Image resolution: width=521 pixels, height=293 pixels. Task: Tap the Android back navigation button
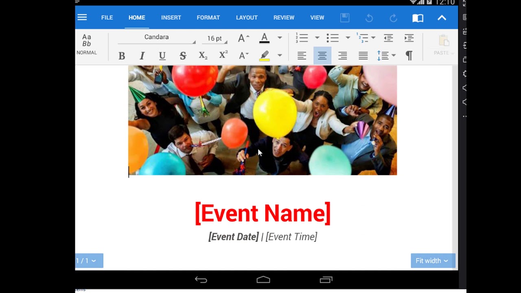tap(201, 280)
